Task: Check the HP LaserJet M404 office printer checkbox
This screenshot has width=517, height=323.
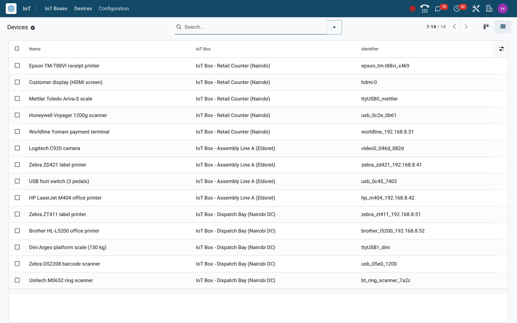Action: [x=17, y=197]
